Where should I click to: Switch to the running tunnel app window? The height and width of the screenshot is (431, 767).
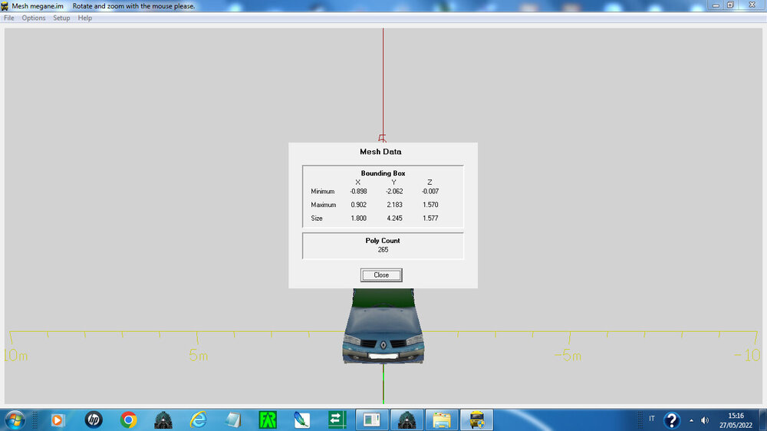point(407,419)
